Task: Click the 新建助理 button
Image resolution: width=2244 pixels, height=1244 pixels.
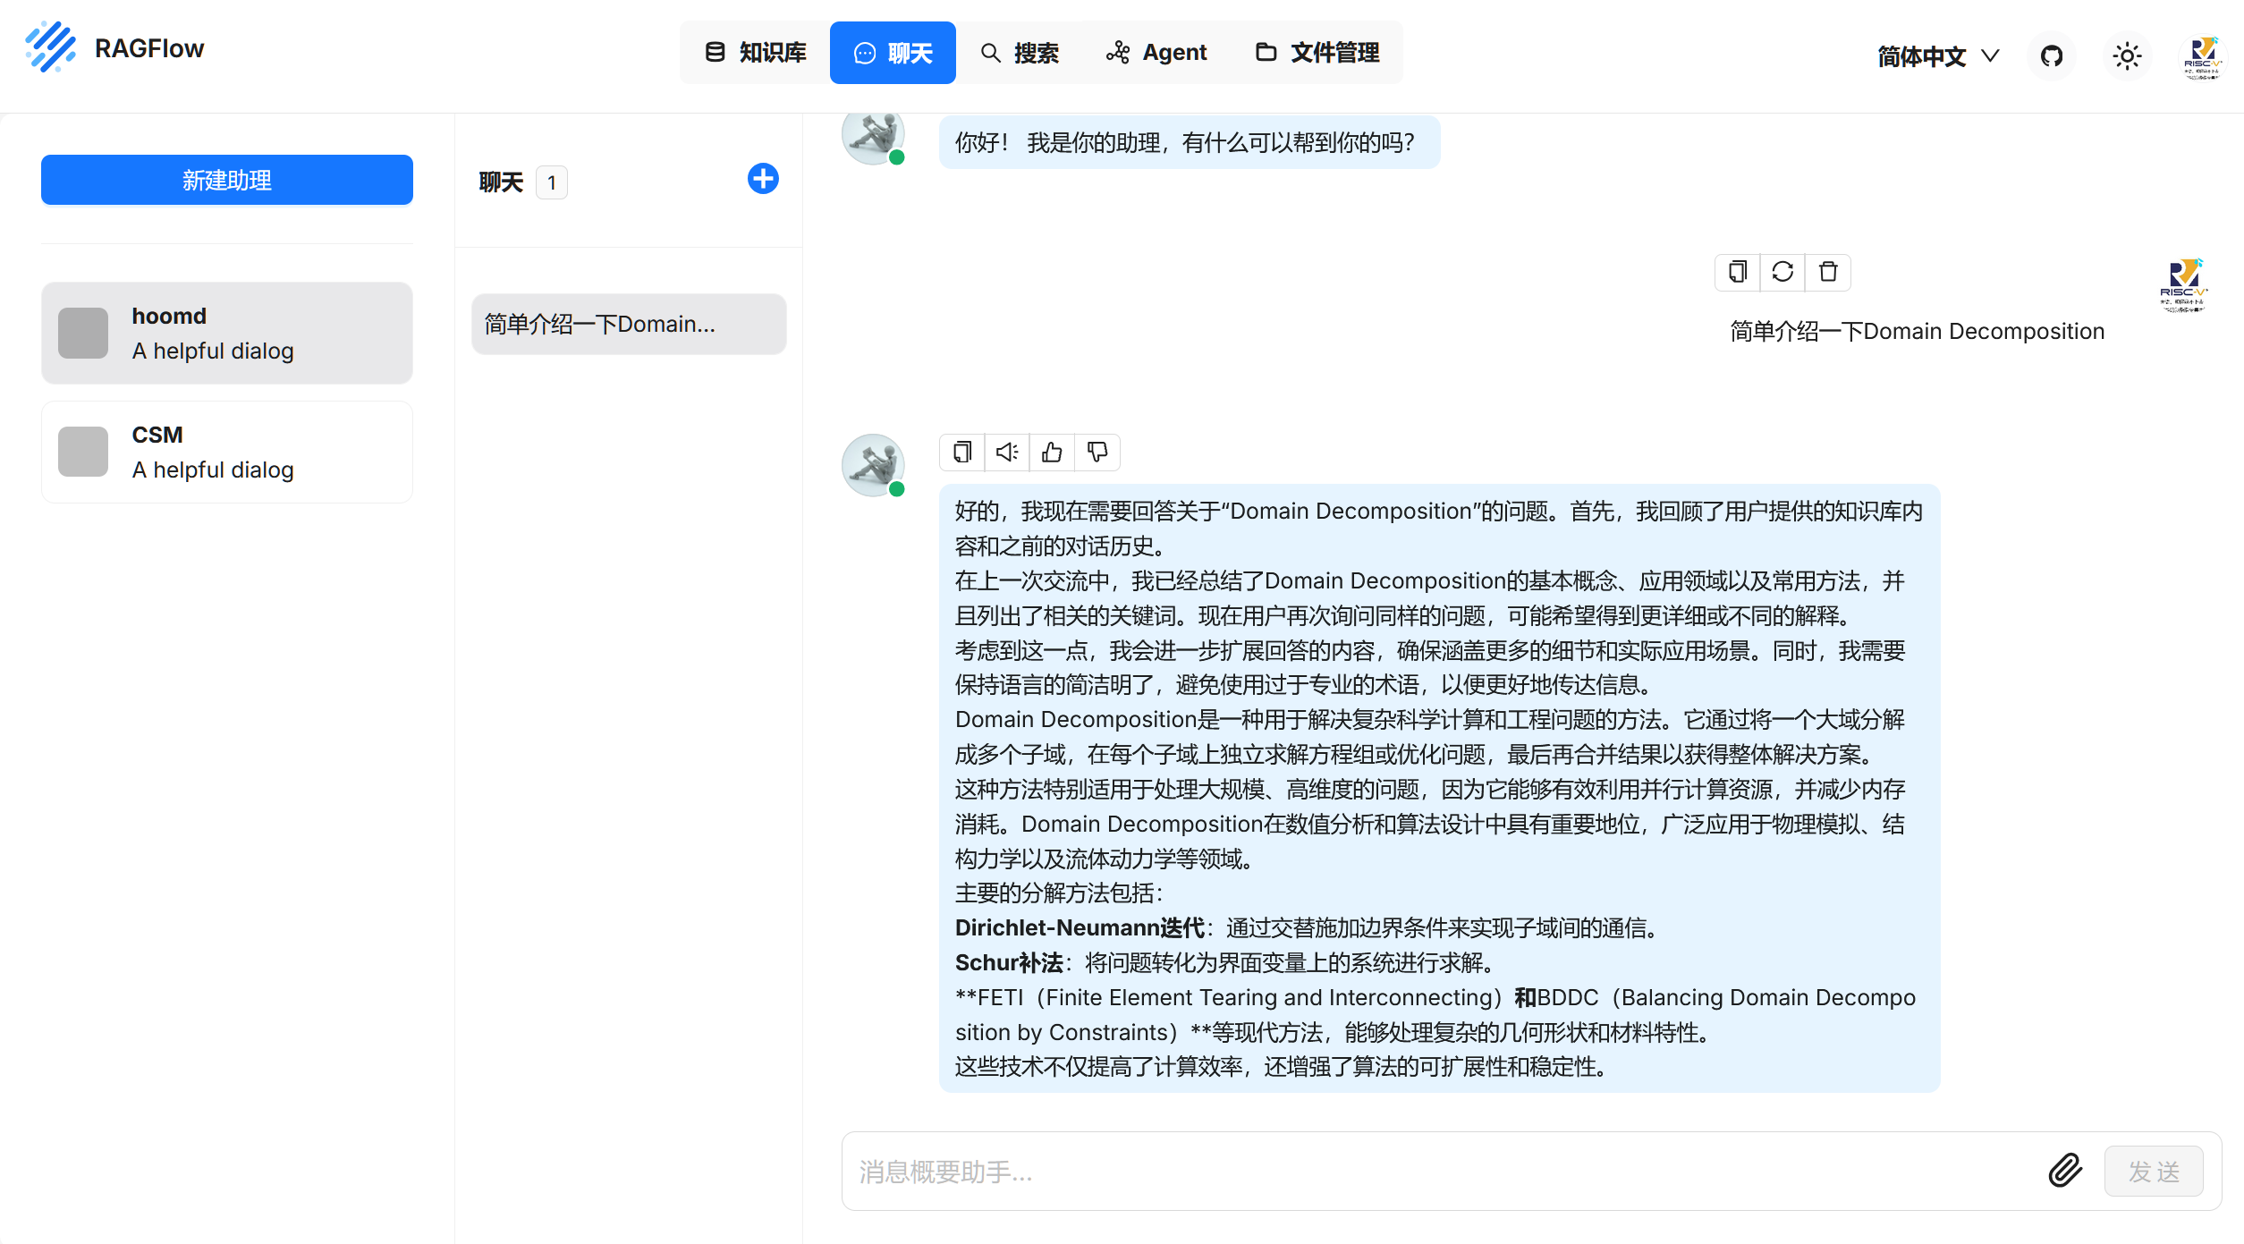Action: tap(227, 180)
